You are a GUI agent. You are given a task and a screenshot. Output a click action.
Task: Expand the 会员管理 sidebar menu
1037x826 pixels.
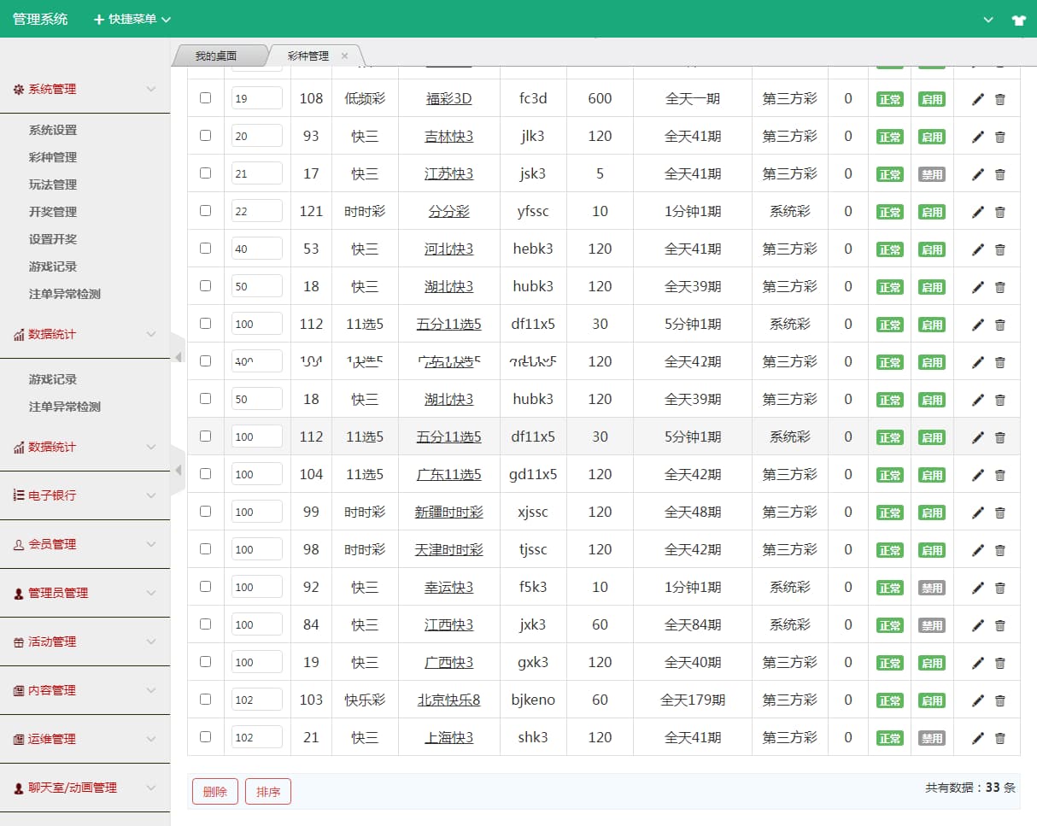click(85, 544)
